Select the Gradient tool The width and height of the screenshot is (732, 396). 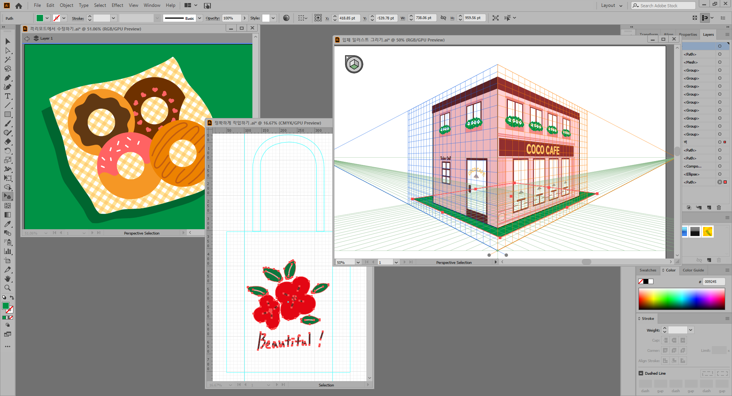(x=8, y=215)
